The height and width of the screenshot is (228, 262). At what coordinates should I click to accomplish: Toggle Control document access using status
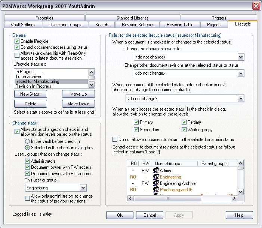point(17,47)
